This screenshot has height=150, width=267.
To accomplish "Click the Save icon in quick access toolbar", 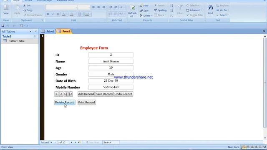I will tap(3, 26).
